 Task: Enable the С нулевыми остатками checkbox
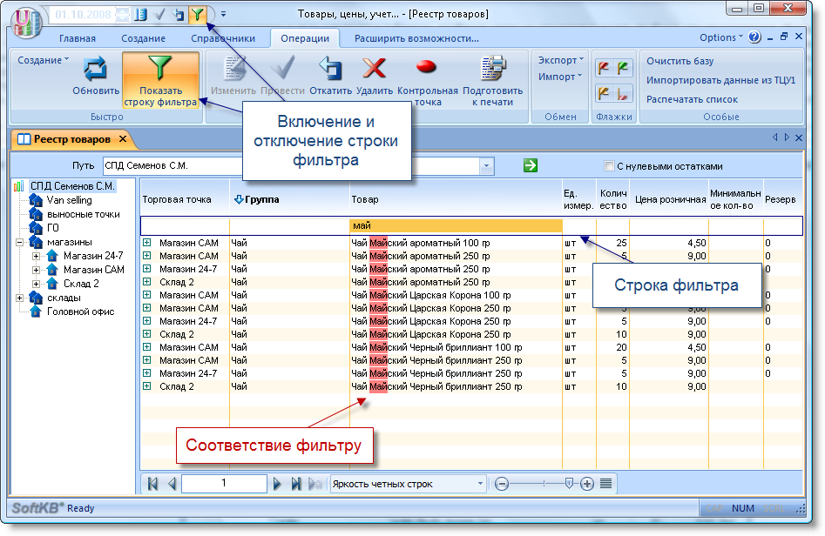(x=609, y=166)
